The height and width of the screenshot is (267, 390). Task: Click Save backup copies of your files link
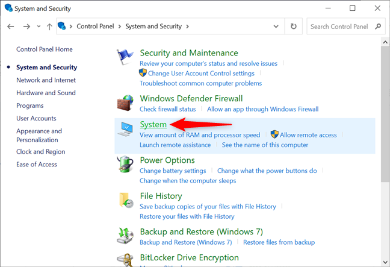(208, 207)
